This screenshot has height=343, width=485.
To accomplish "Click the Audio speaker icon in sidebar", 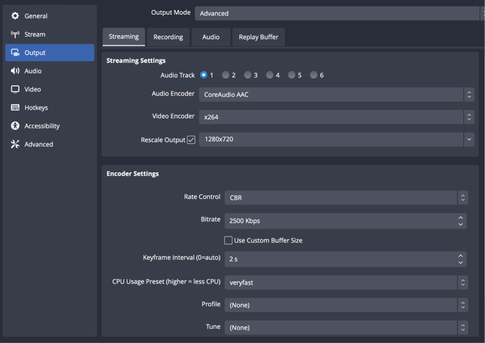I will tap(15, 71).
